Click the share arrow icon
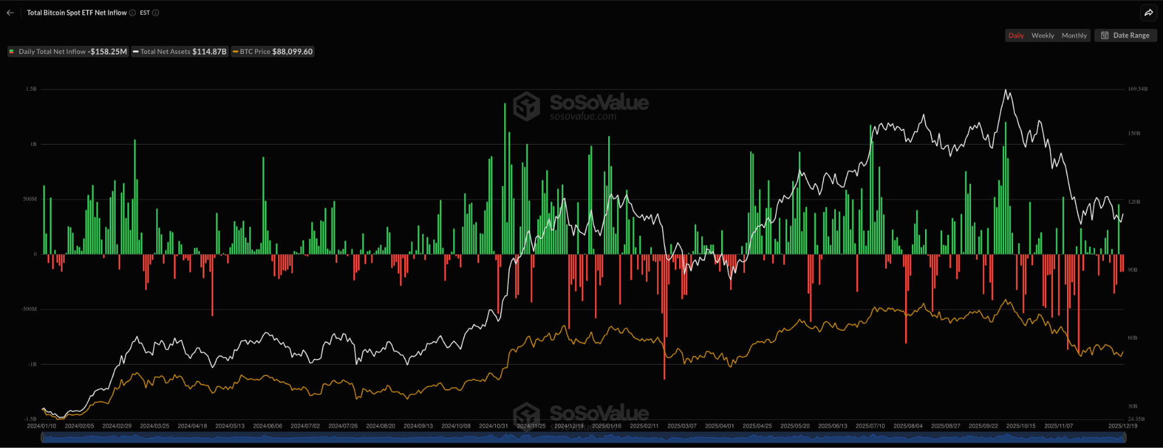This screenshot has height=448, width=1163. [1148, 12]
